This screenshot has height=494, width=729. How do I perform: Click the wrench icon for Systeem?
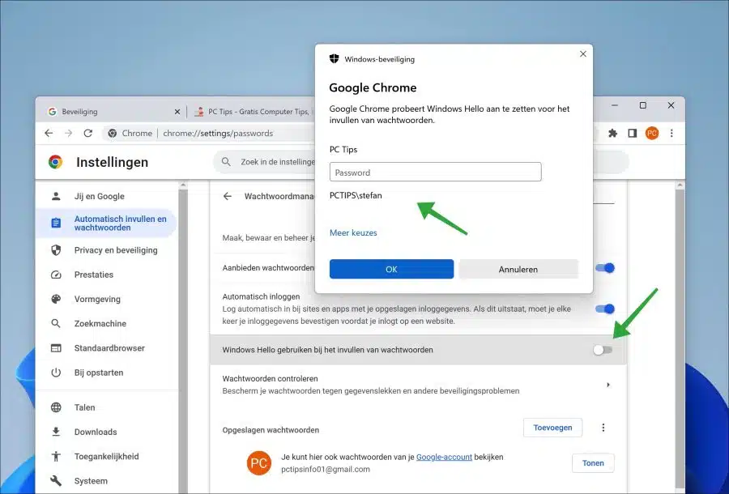tap(56, 481)
